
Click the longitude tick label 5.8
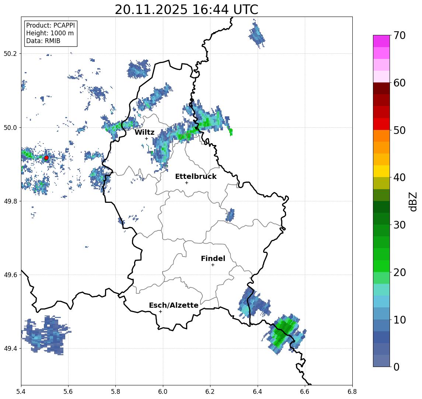115,392
